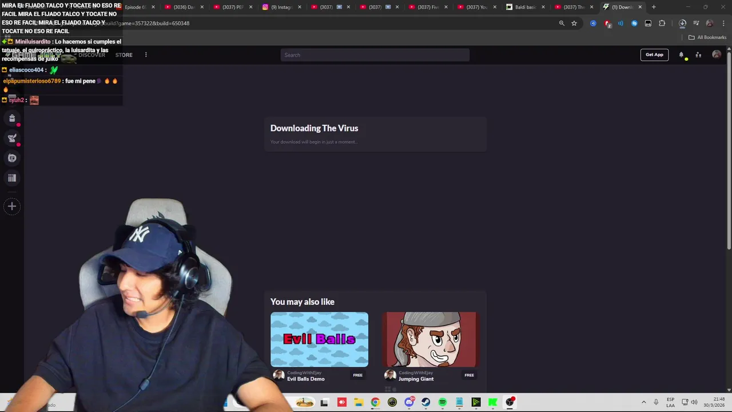Image resolution: width=732 pixels, height=412 pixels.
Task: Show hidden system tray icons
Action: 643,402
